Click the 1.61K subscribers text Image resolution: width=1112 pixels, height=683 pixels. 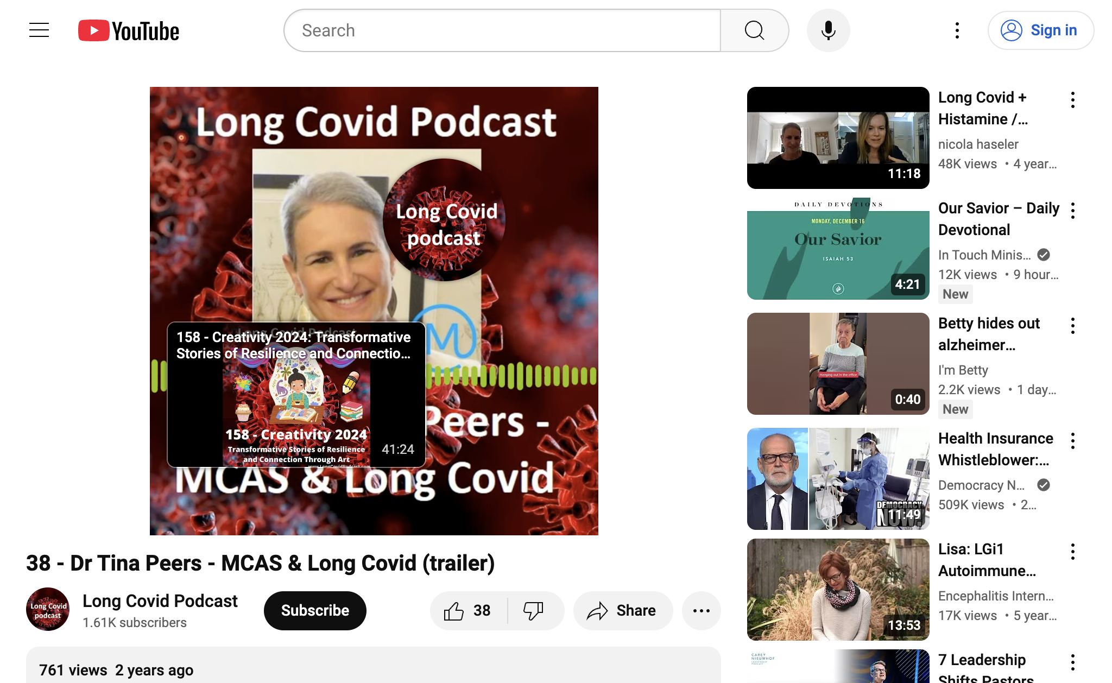coord(135,623)
